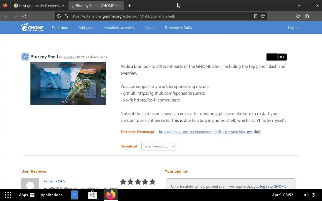Open tracking protection shield icon
The image size is (322, 201).
click(x=59, y=16)
